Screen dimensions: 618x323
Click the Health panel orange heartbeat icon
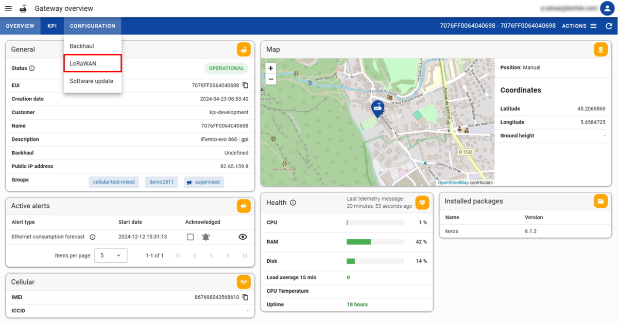pyautogui.click(x=422, y=203)
